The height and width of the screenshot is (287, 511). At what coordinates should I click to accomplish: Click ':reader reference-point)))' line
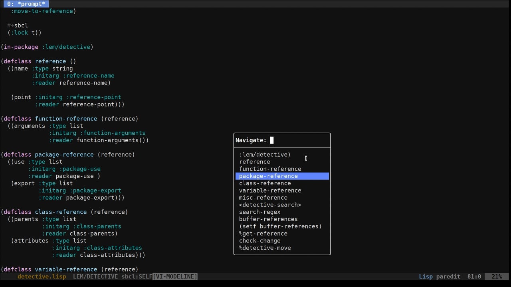pyautogui.click(x=80, y=104)
